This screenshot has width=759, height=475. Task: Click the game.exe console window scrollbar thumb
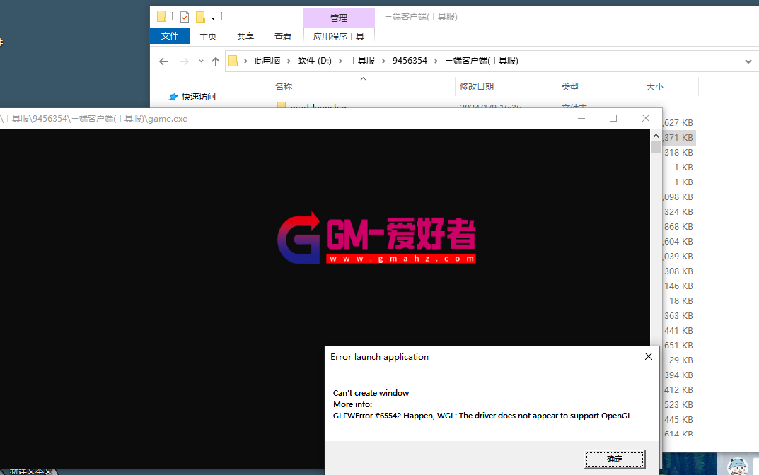656,148
